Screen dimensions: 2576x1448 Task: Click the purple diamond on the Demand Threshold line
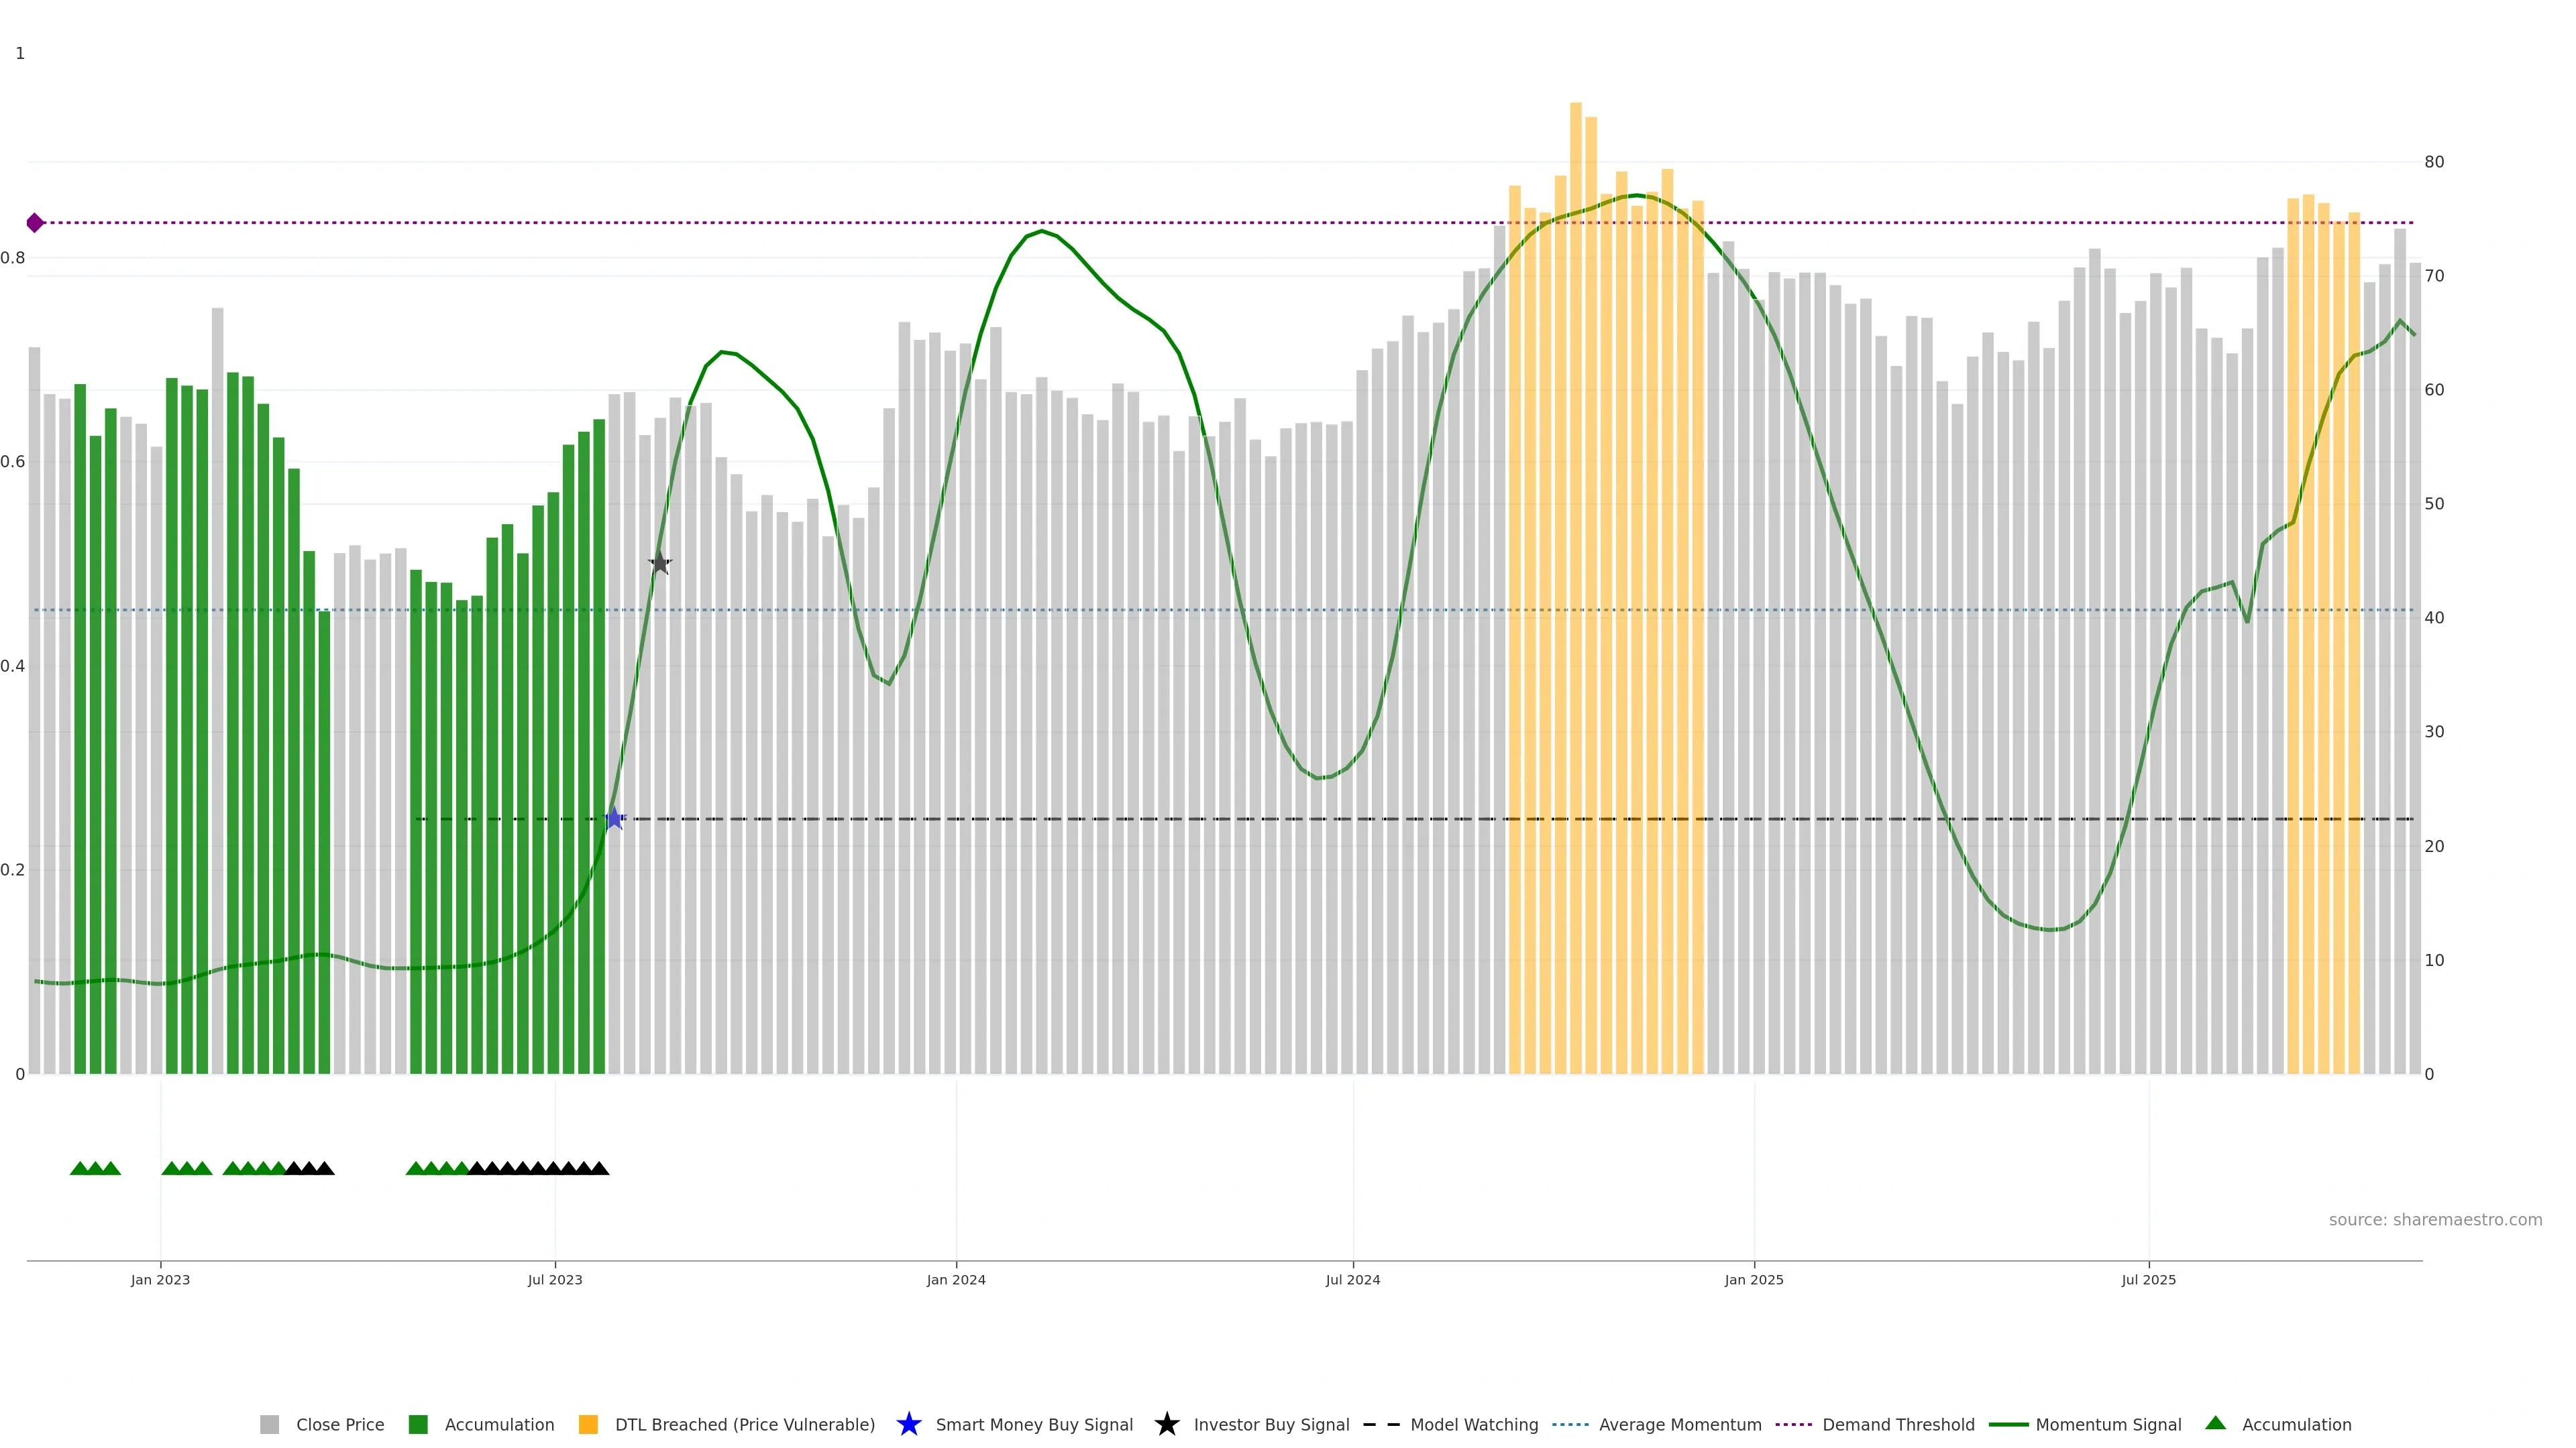35,223
